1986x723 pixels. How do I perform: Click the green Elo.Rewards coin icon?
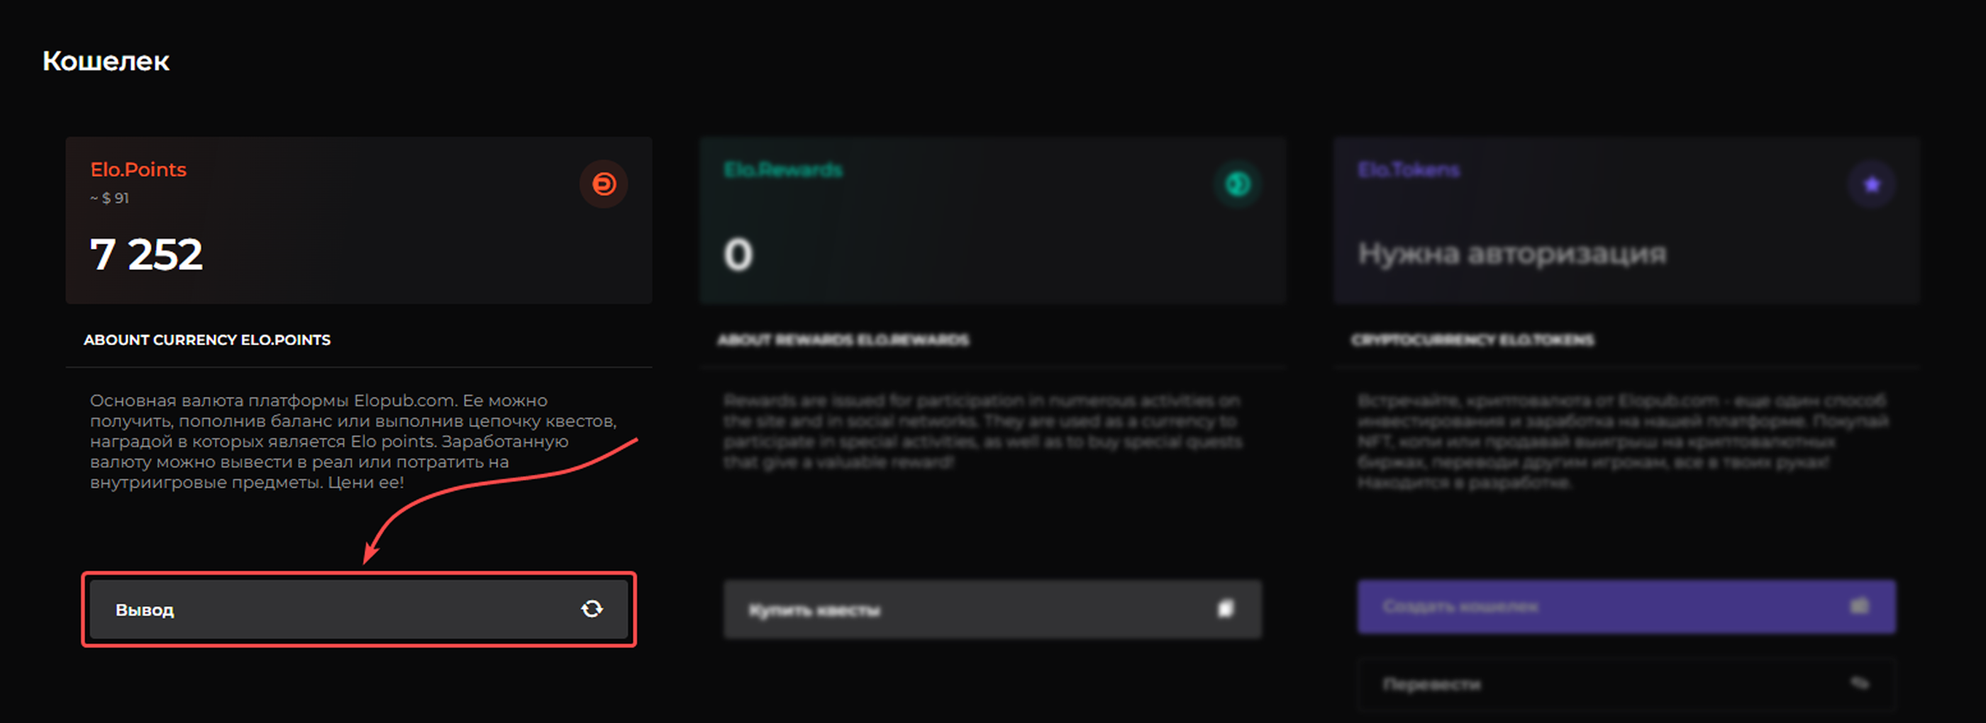point(1238,184)
